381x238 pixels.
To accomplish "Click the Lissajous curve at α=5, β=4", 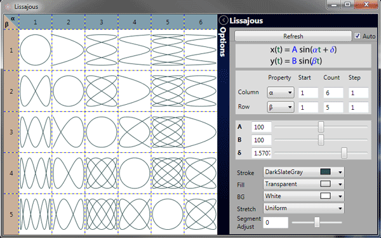I will pos(168,173).
